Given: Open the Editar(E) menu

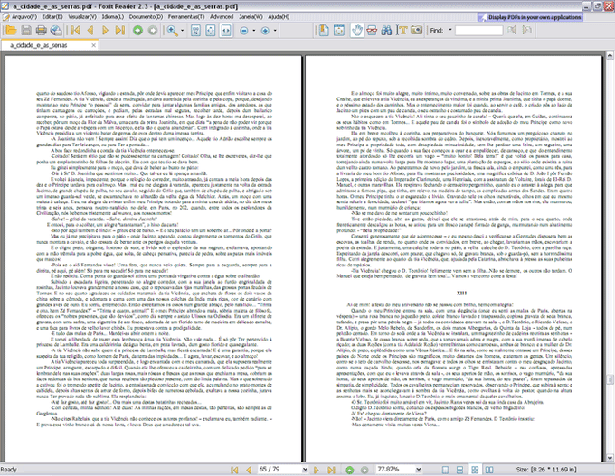Looking at the screenshot, I should pyautogui.click(x=52, y=17).
